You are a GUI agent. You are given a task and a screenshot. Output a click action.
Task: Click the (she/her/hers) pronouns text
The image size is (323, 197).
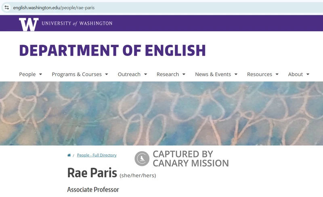coord(138,175)
